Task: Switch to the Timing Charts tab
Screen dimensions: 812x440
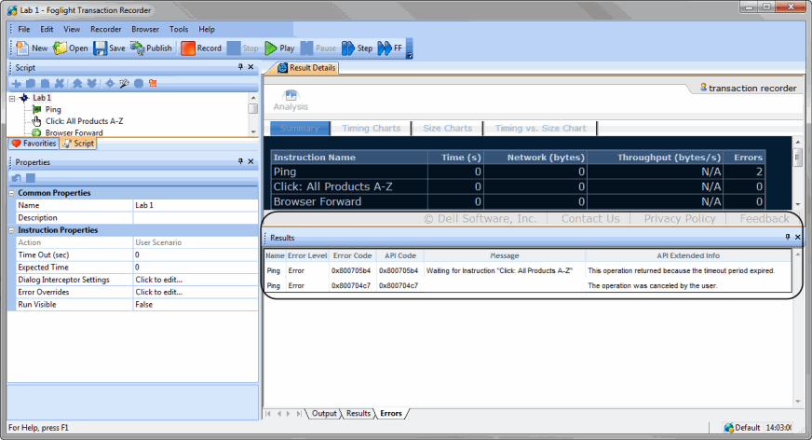Action: coord(371,129)
